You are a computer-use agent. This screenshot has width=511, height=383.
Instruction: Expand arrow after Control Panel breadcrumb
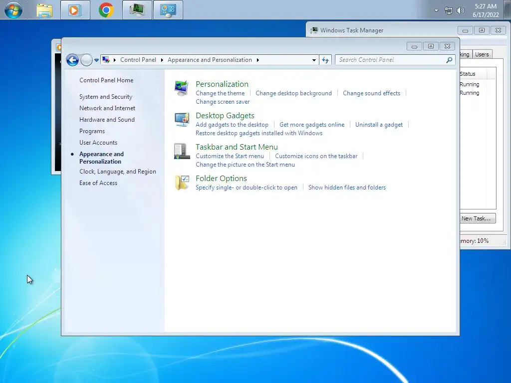click(x=162, y=60)
